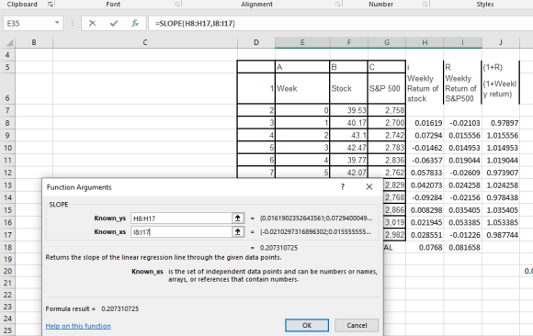The width and height of the screenshot is (533, 336).
Task: Click the Week header cell
Action: (x=302, y=88)
